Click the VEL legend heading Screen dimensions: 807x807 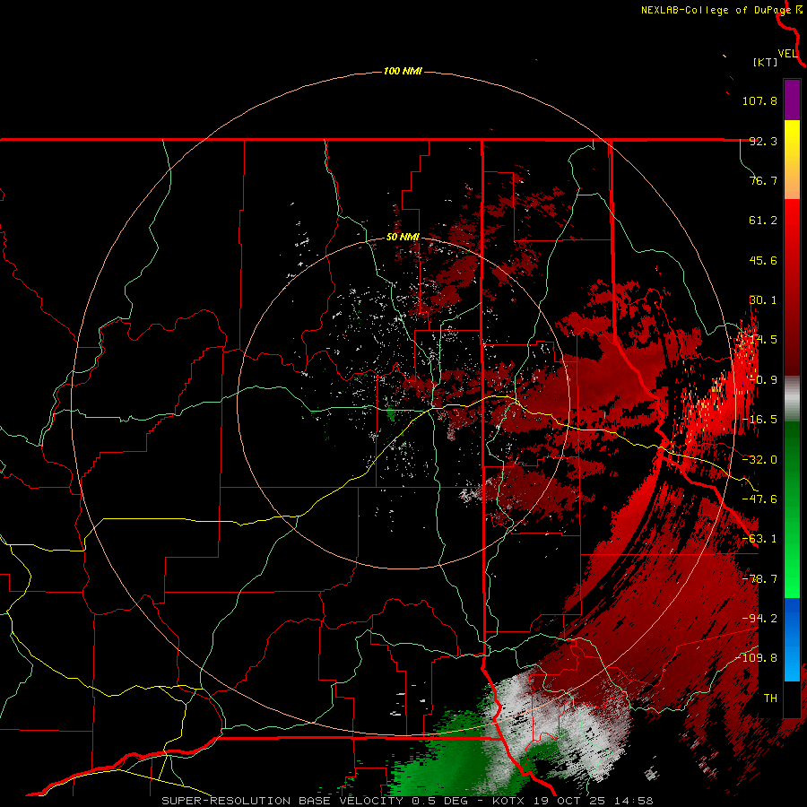tap(787, 54)
